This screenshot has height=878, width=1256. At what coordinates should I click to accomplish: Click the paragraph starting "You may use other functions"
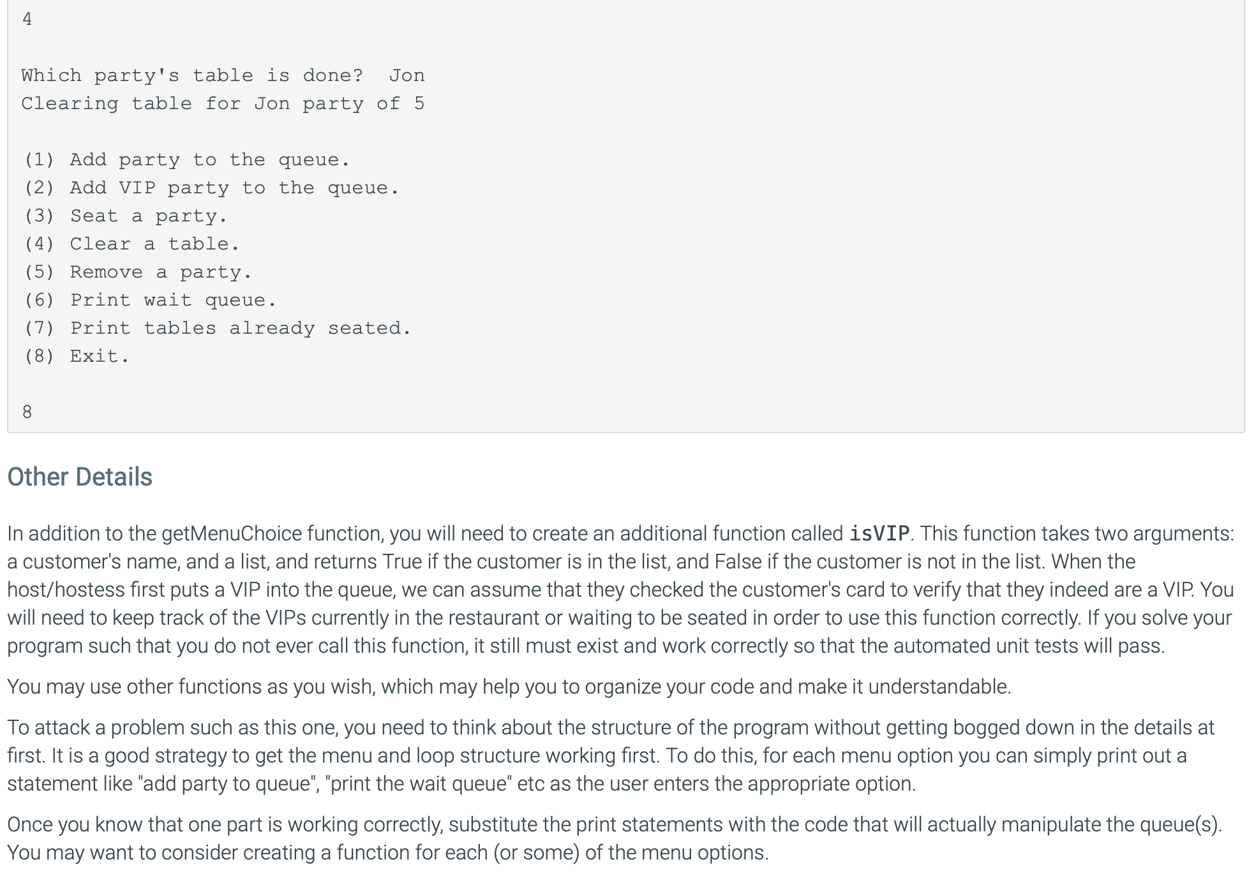[509, 687]
